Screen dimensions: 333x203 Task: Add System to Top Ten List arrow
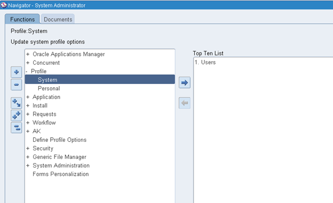pos(185,82)
